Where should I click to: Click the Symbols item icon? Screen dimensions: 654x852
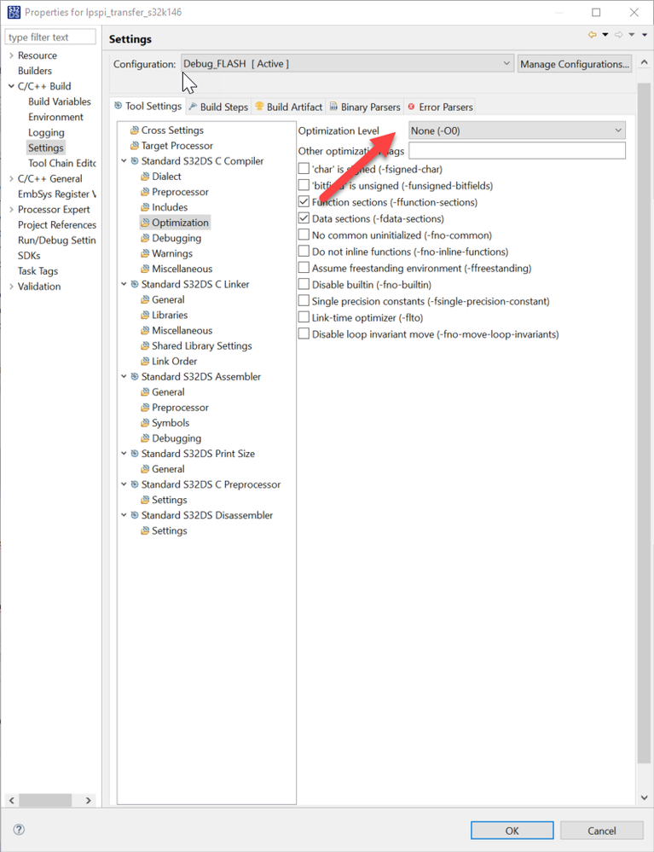coord(145,423)
